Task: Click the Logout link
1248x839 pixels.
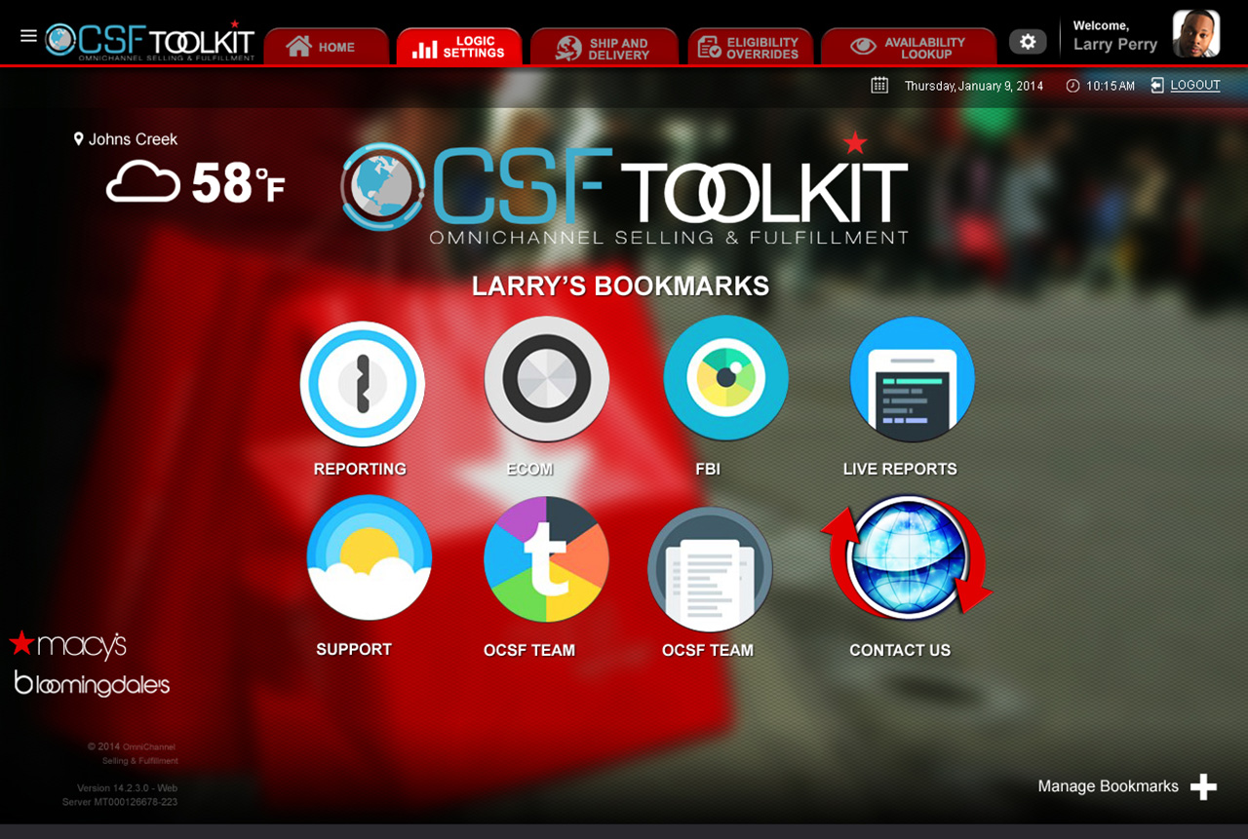Action: click(x=1194, y=86)
